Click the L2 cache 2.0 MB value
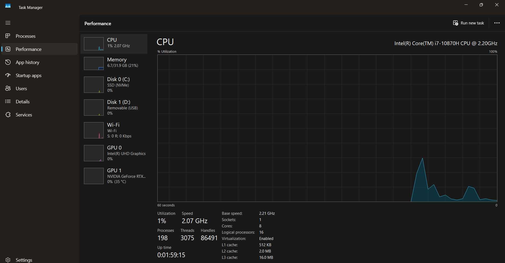Screen dimensions: 505x263 click(x=265, y=251)
